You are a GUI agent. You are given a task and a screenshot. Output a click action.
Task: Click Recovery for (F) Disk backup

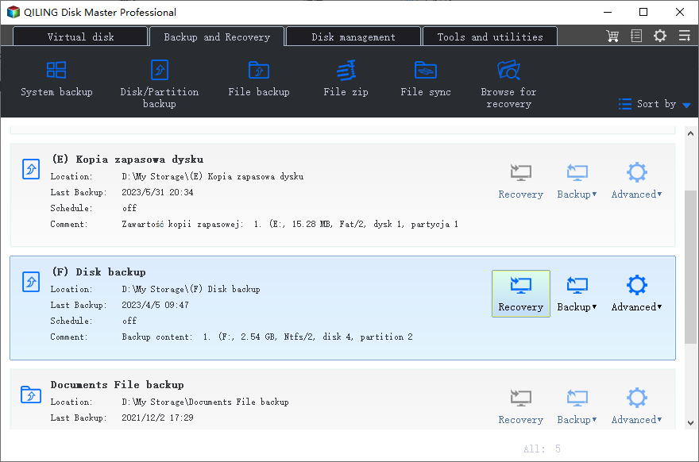pyautogui.click(x=521, y=294)
